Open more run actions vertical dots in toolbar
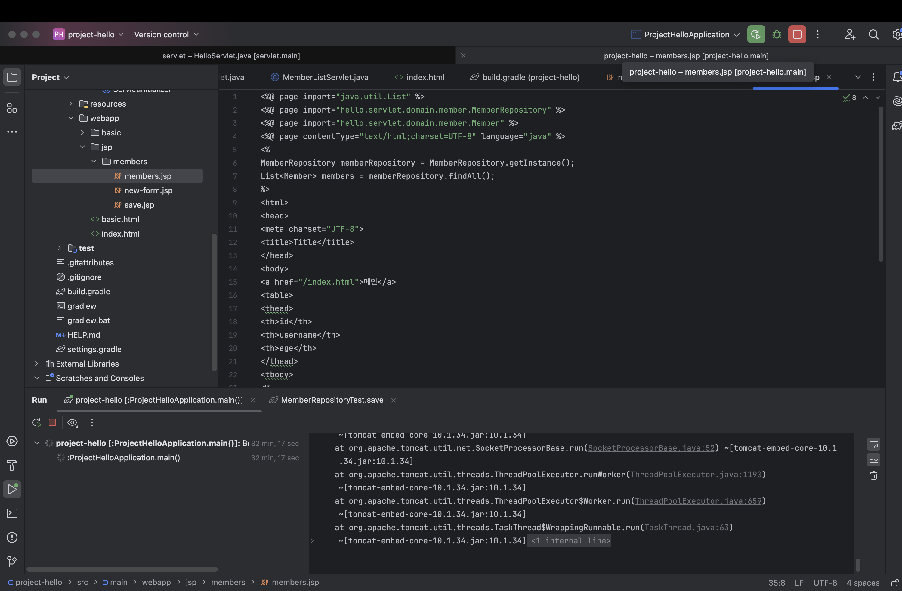Screen dimensions: 902x591 [x=817, y=35]
